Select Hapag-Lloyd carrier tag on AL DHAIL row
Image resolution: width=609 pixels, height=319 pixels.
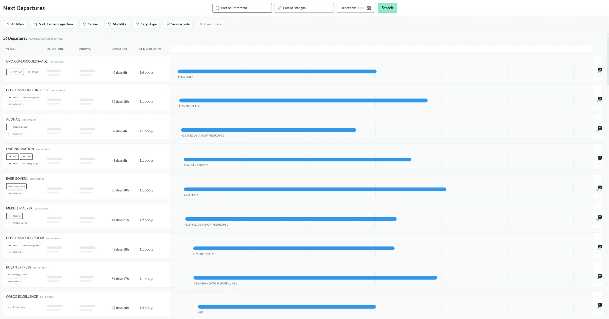(x=18, y=127)
